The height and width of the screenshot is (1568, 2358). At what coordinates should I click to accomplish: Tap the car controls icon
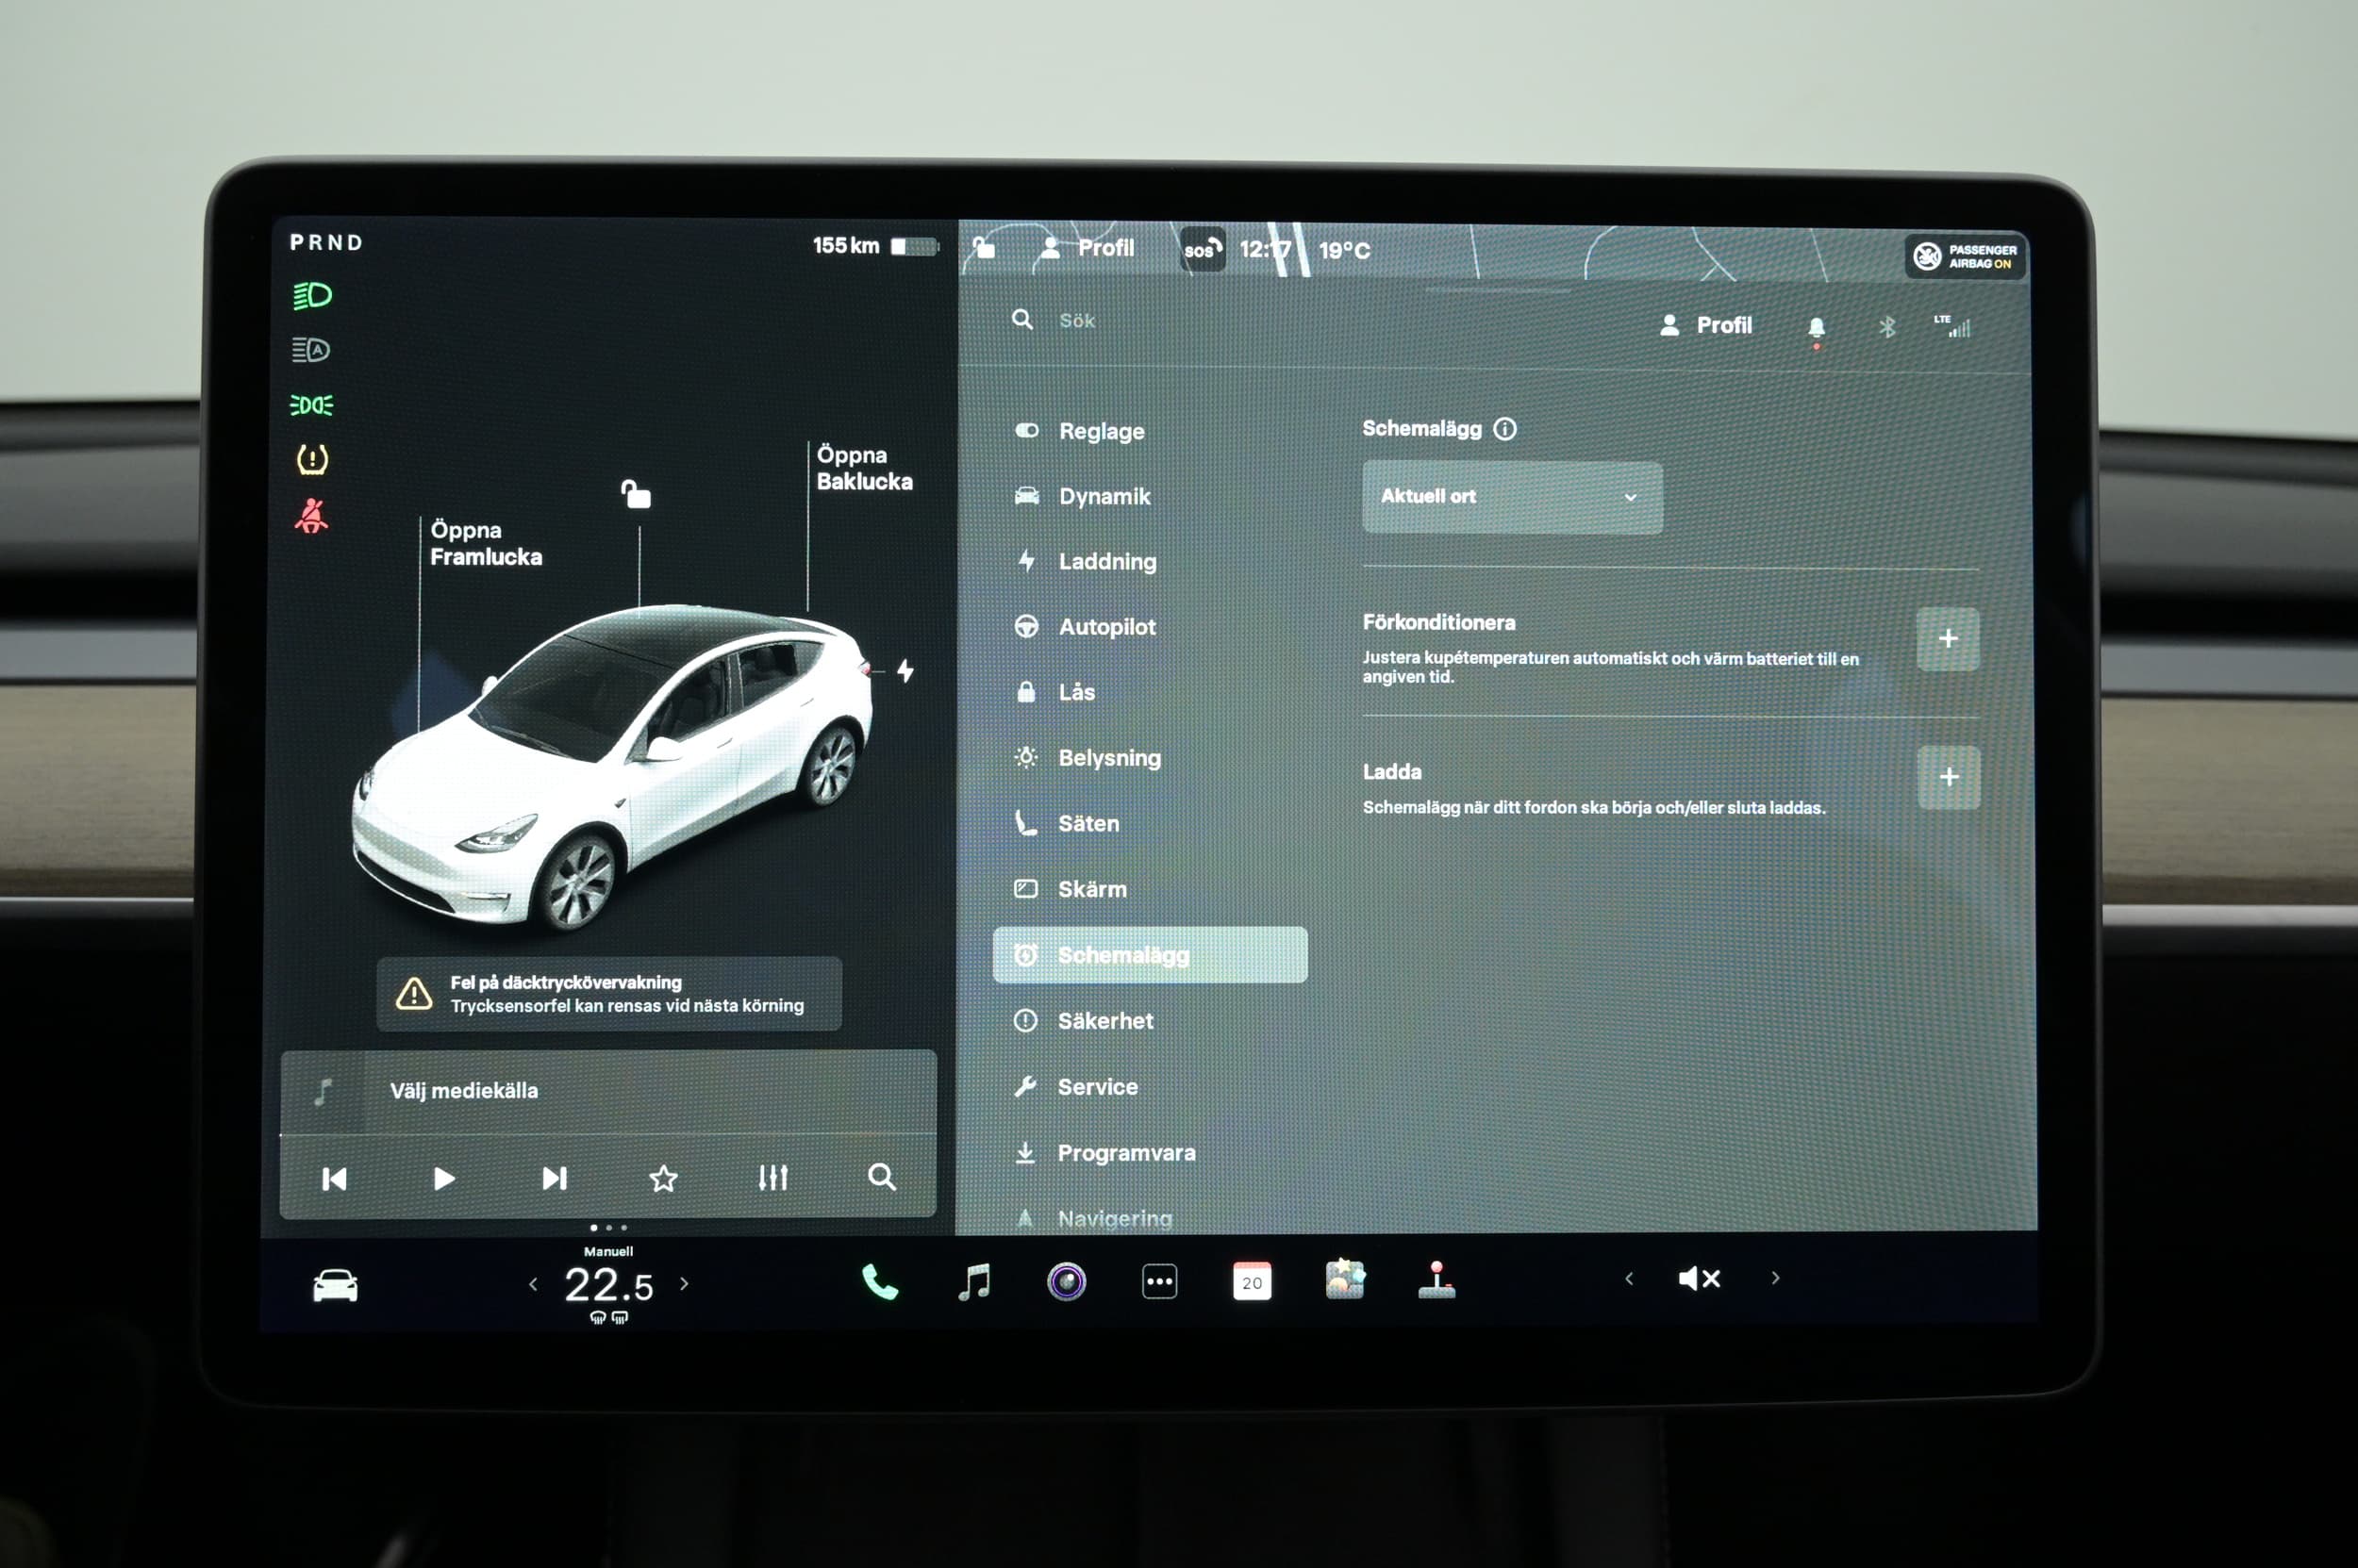(335, 1285)
